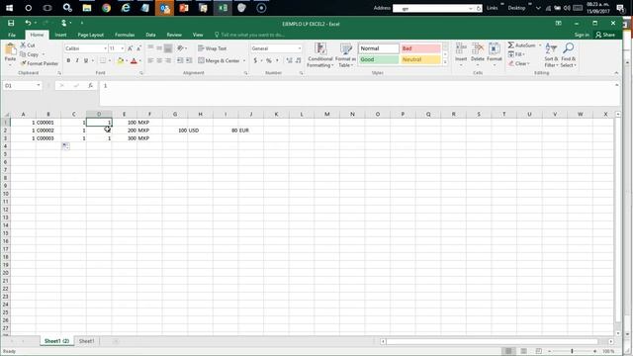Click the Cut scissors icon
633x356 pixels.
[23, 45]
